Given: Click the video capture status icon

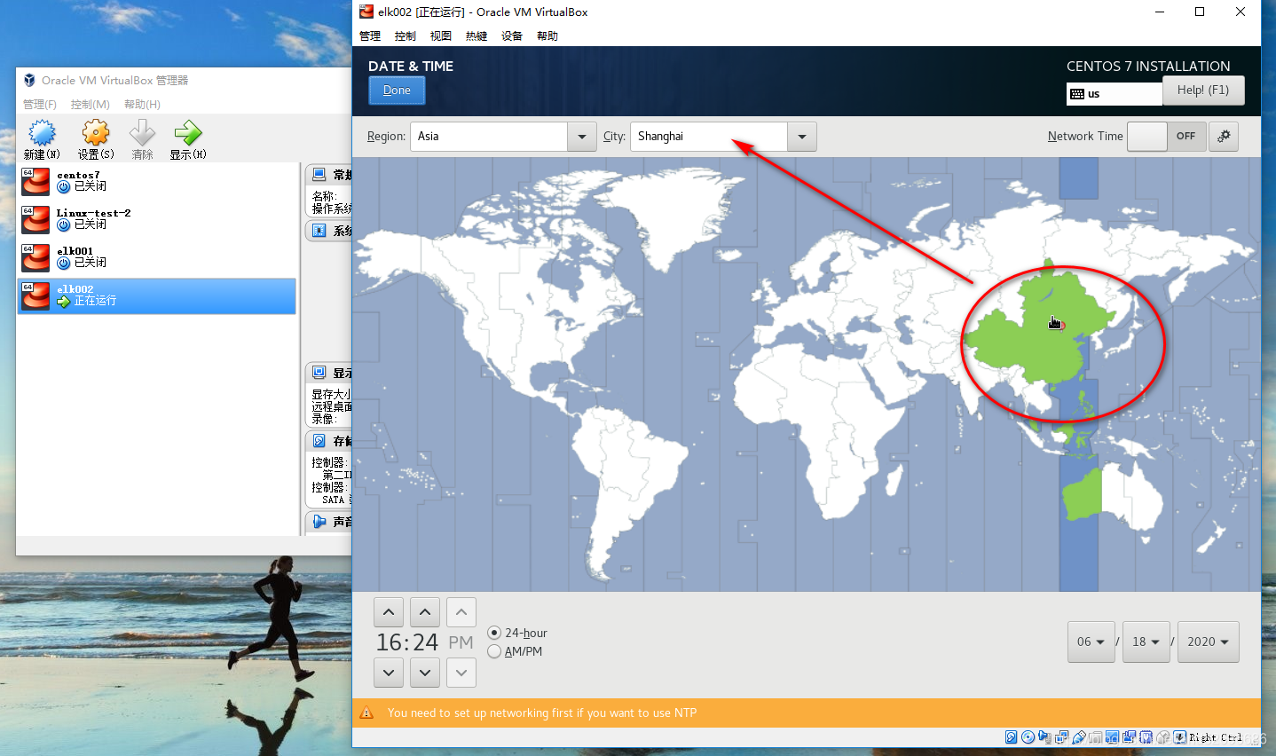Looking at the screenshot, I should (x=1130, y=736).
